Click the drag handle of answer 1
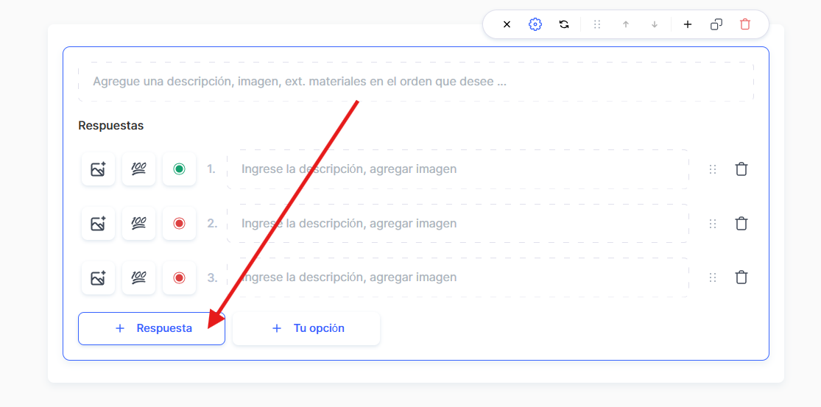This screenshot has width=821, height=407. [x=712, y=169]
